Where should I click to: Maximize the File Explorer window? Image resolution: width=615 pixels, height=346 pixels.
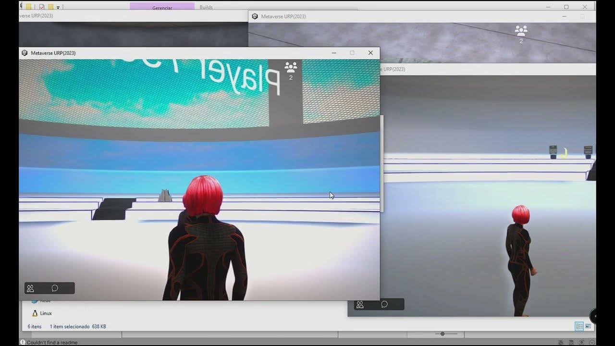[x=566, y=7]
